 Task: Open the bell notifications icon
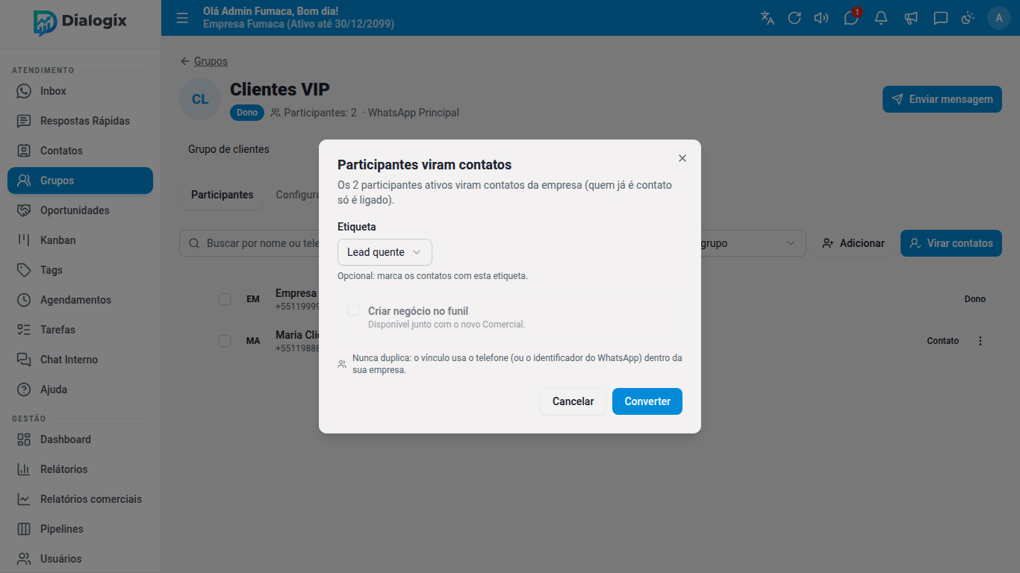[881, 18]
